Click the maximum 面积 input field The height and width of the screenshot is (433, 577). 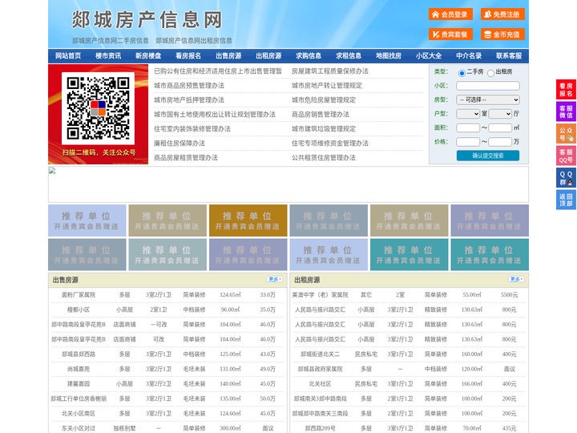(x=500, y=127)
